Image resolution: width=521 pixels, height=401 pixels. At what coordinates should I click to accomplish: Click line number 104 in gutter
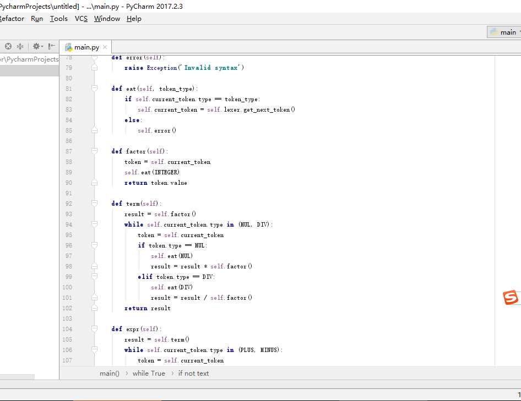[67, 329]
